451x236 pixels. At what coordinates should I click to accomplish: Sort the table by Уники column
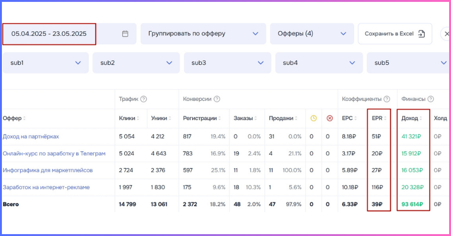[x=161, y=118]
